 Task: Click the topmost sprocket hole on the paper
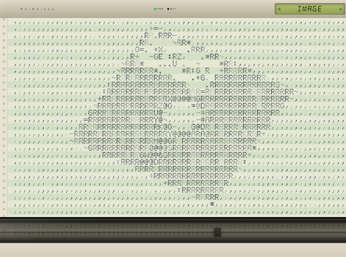[x=4, y=19]
